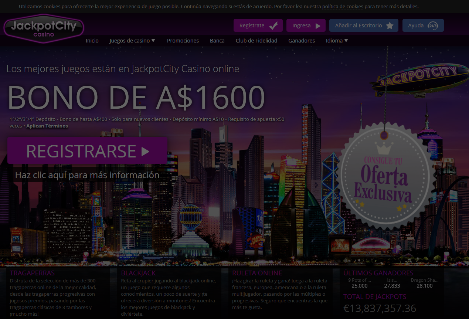The image size is (469, 319).
Task: Open Ayuda via the 24/7 badge icon
Action: coord(433,26)
